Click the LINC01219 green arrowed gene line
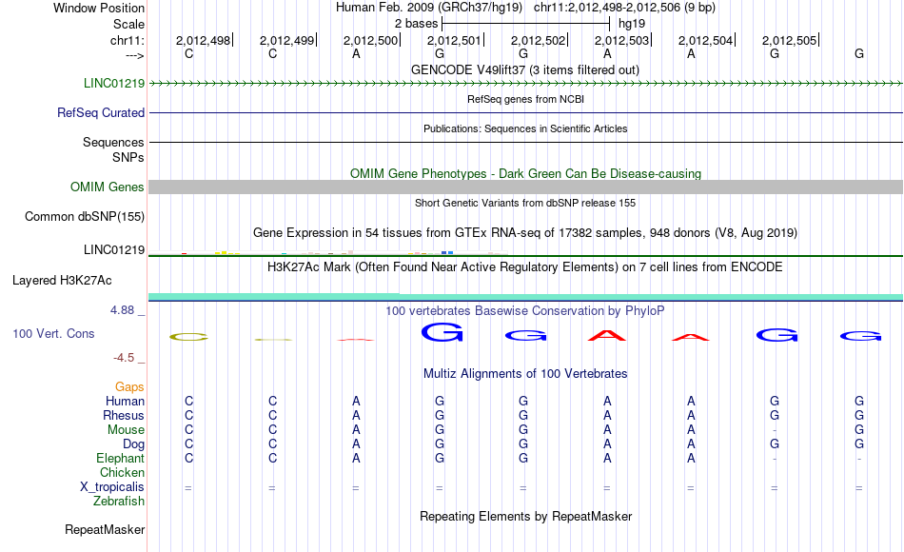Screen dimensions: 904x552 pos(525,84)
